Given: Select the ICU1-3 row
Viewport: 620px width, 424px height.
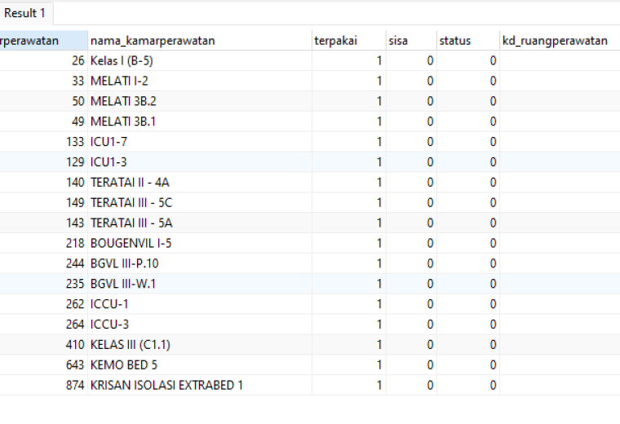Looking at the screenshot, I should [310, 162].
